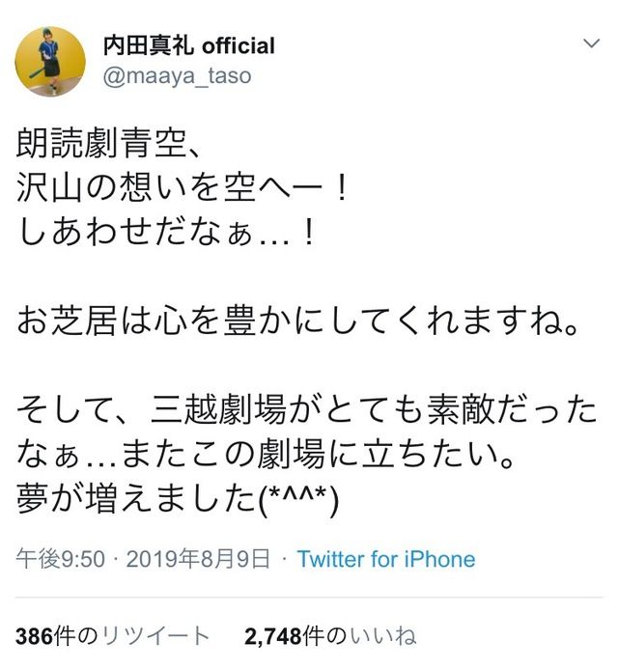Select the word リツイート label
This screenshot has width=618, height=669.
(154, 636)
